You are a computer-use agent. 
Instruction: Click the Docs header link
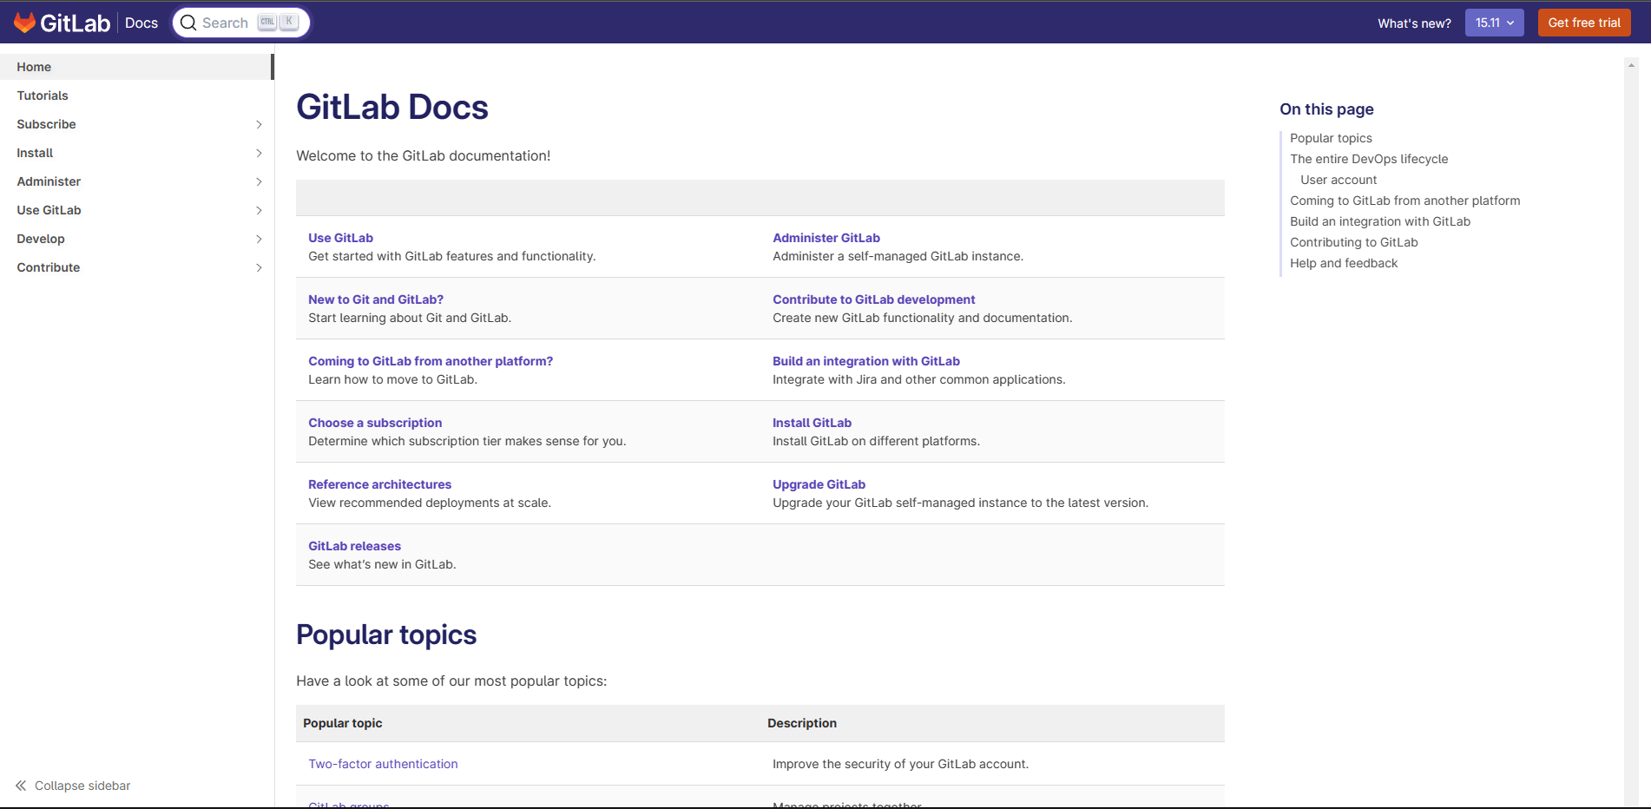pos(141,23)
